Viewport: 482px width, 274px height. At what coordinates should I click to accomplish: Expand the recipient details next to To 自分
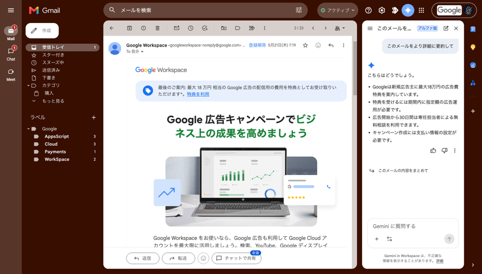coord(142,51)
